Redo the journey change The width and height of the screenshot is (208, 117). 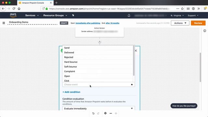[x=98, y=113]
